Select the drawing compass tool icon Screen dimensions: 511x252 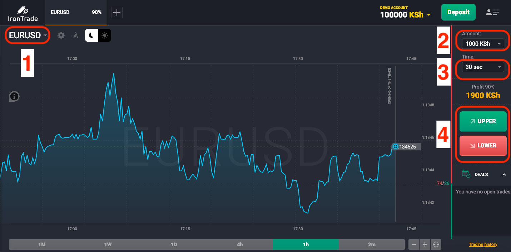75,35
